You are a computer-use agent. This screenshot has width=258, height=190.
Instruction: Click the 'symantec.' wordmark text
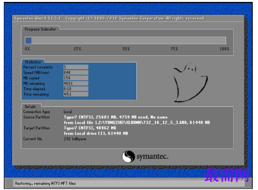[153, 157]
